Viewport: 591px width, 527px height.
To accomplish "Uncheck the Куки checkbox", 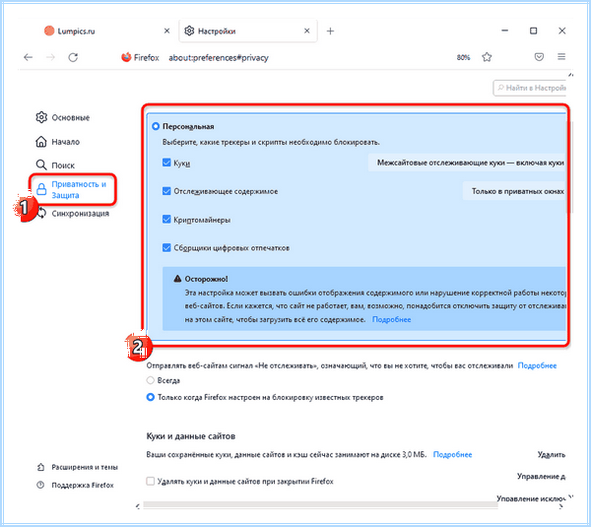I will pyautogui.click(x=166, y=163).
